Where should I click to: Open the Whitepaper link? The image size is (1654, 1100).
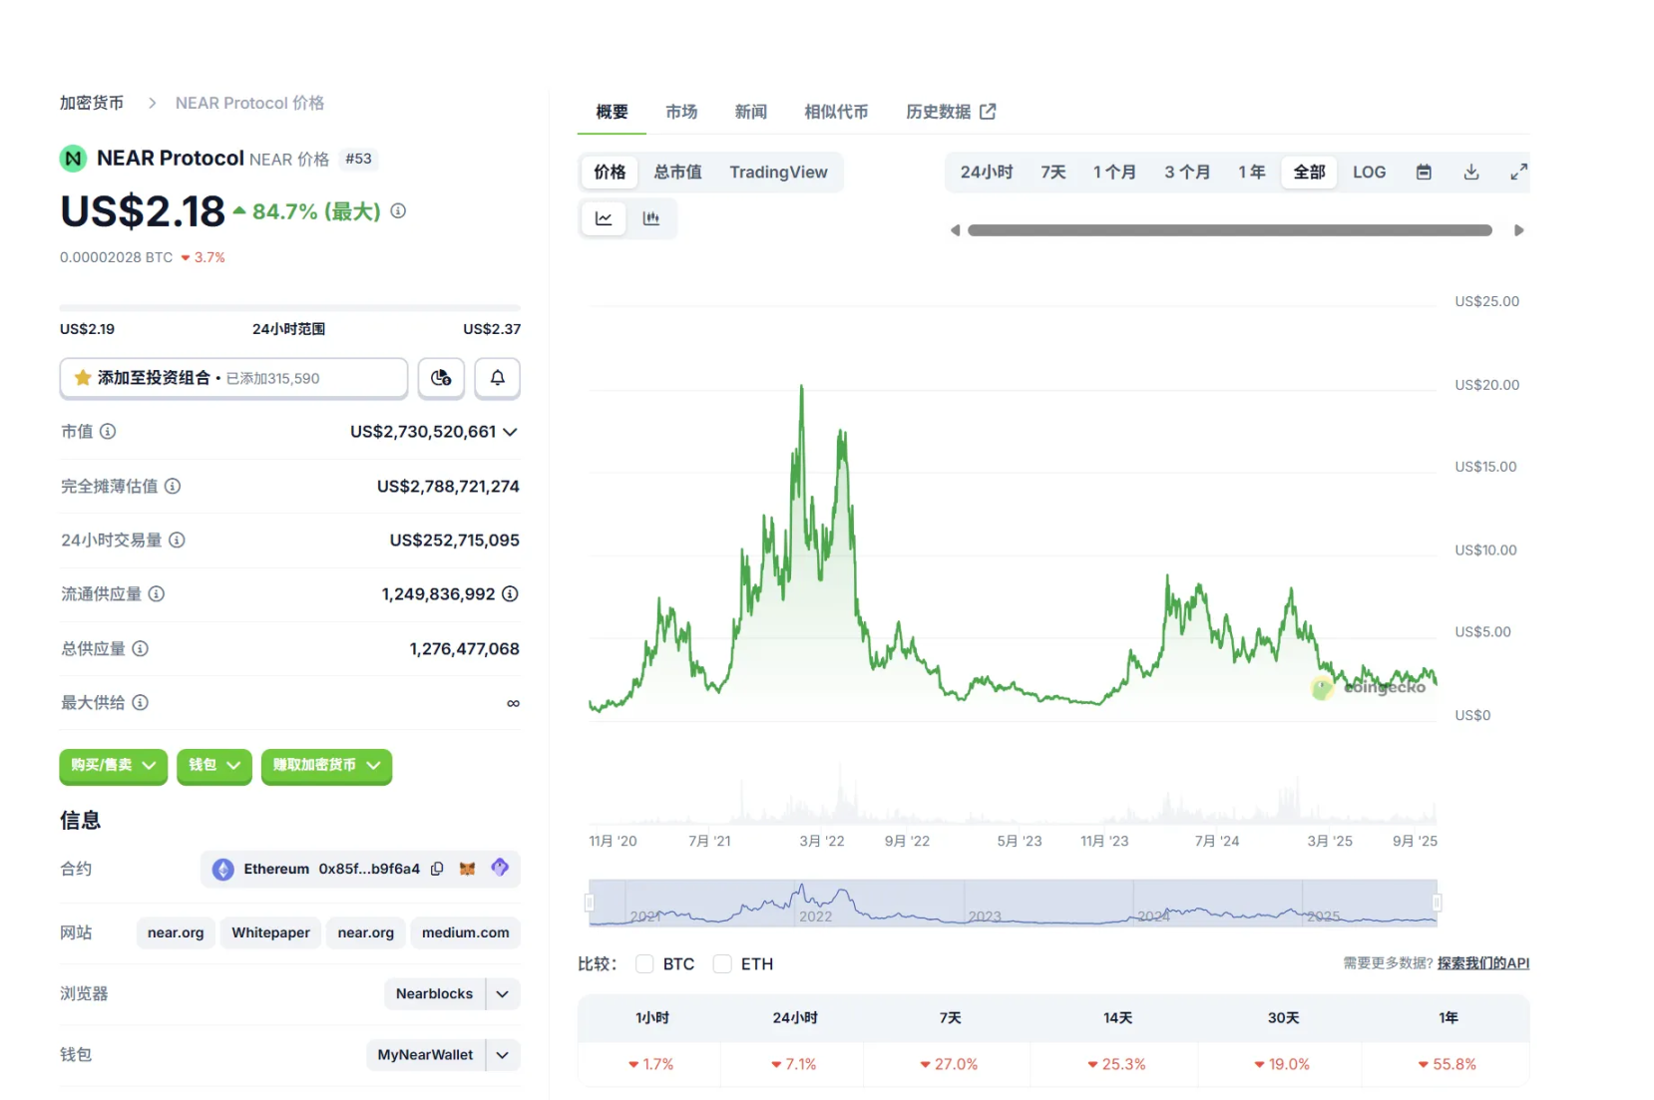270,932
